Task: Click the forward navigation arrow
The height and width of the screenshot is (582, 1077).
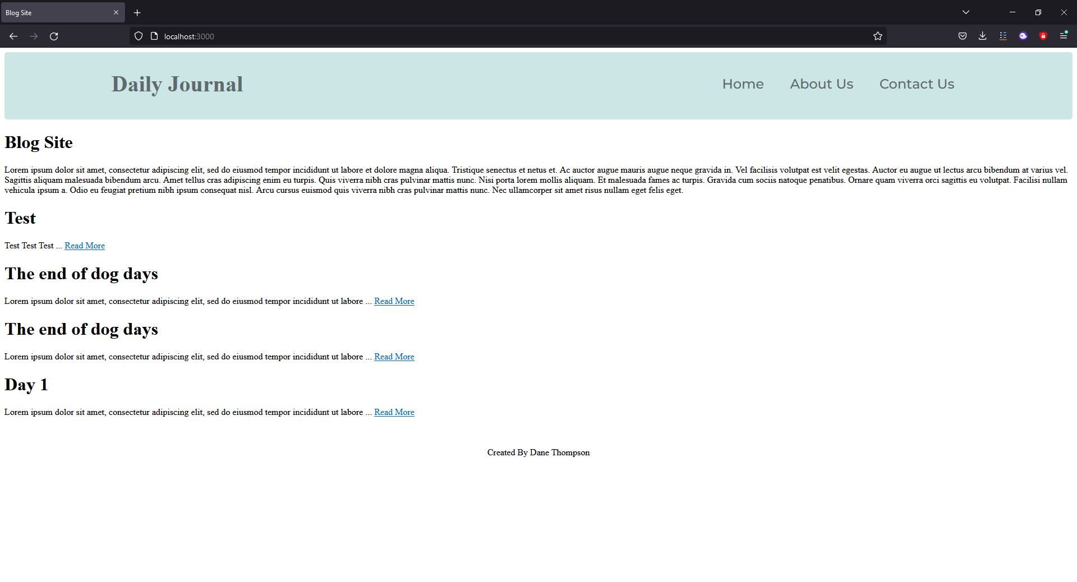Action: 34,36
